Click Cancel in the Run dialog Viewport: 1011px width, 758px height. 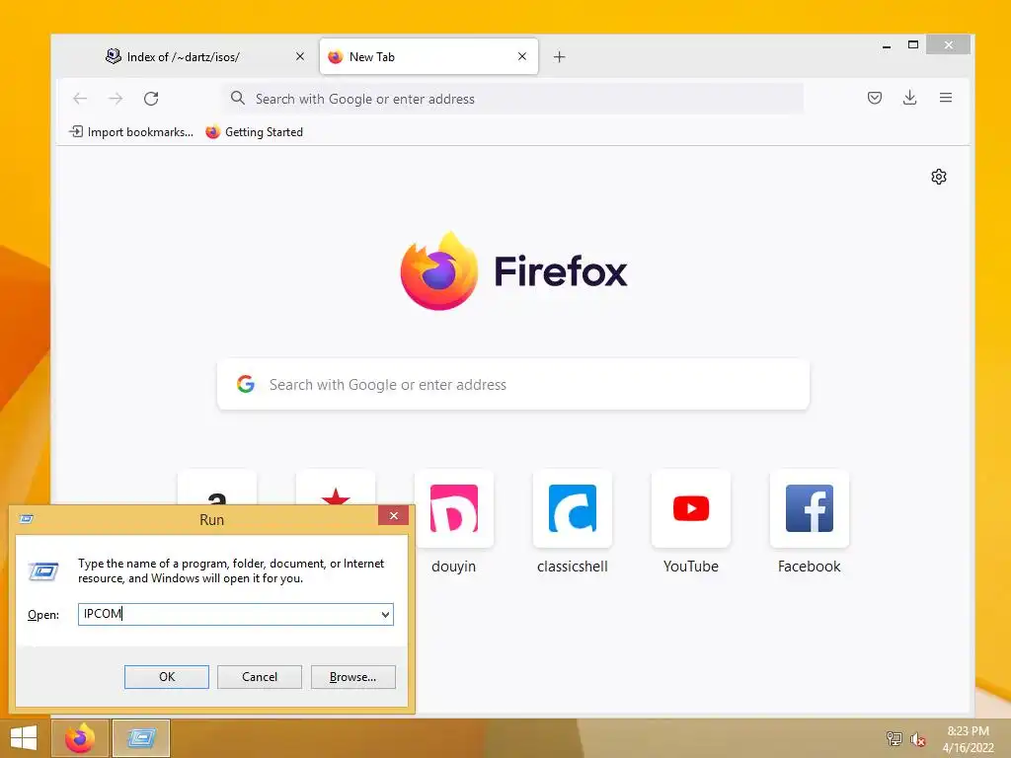[260, 677]
